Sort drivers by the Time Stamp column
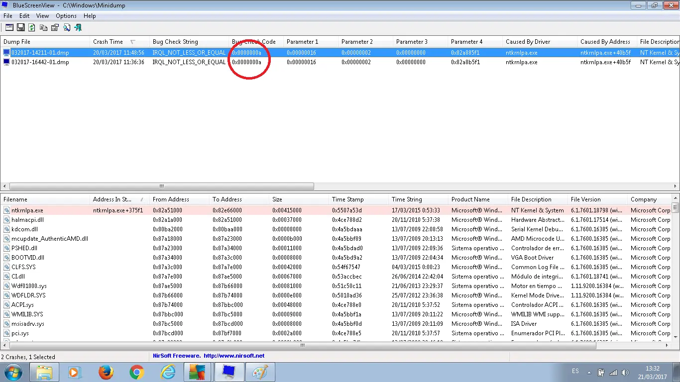The width and height of the screenshot is (680, 382). tap(358, 199)
